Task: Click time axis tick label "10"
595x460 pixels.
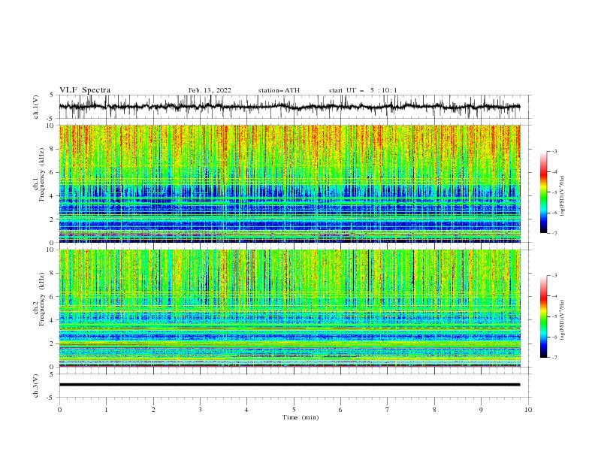Action: (x=528, y=410)
